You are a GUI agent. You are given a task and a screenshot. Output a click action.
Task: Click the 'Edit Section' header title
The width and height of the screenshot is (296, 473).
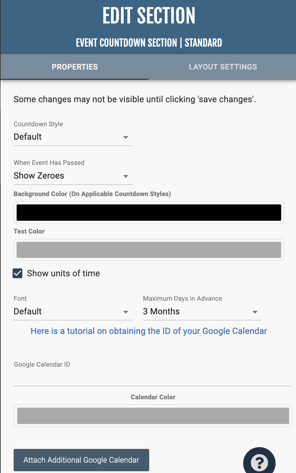click(x=149, y=16)
